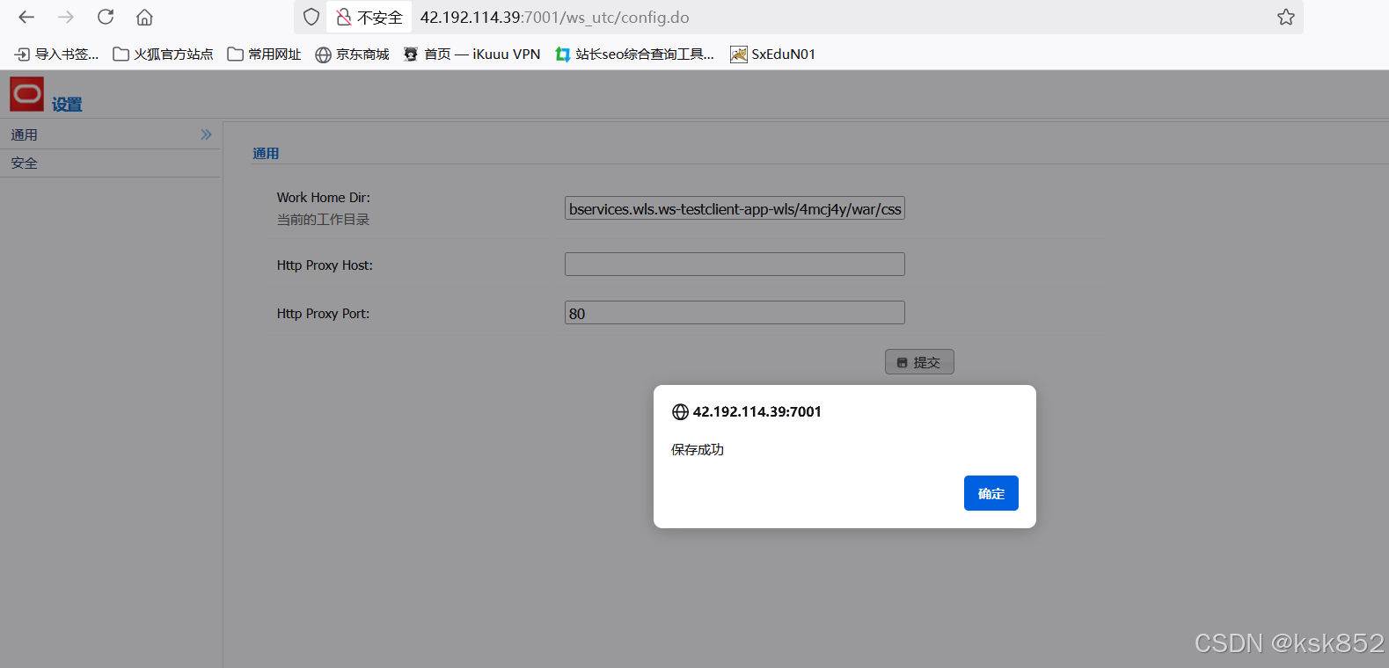Click the 保存成功 message text

pyautogui.click(x=698, y=450)
